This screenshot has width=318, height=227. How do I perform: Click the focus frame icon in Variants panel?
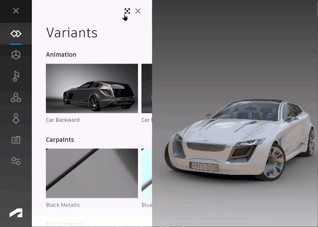click(x=127, y=11)
